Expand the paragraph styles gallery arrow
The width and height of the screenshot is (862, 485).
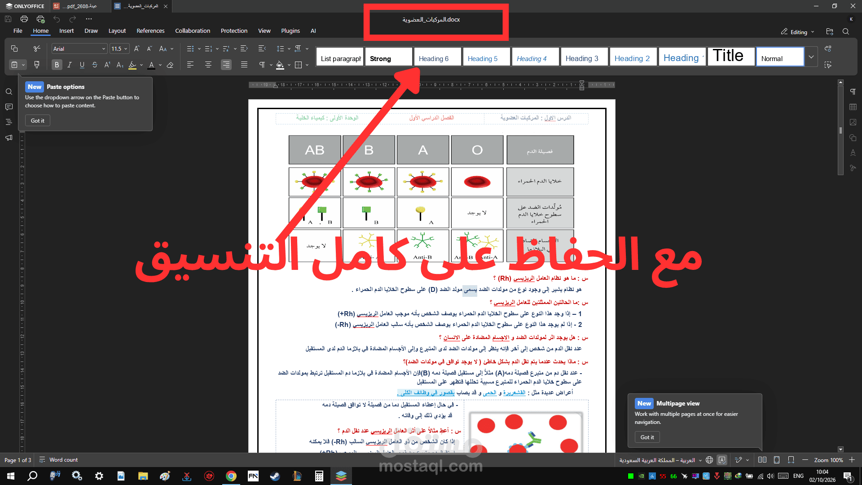tap(811, 57)
